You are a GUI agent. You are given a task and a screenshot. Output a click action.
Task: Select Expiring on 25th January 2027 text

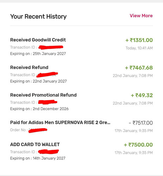click(x=38, y=54)
